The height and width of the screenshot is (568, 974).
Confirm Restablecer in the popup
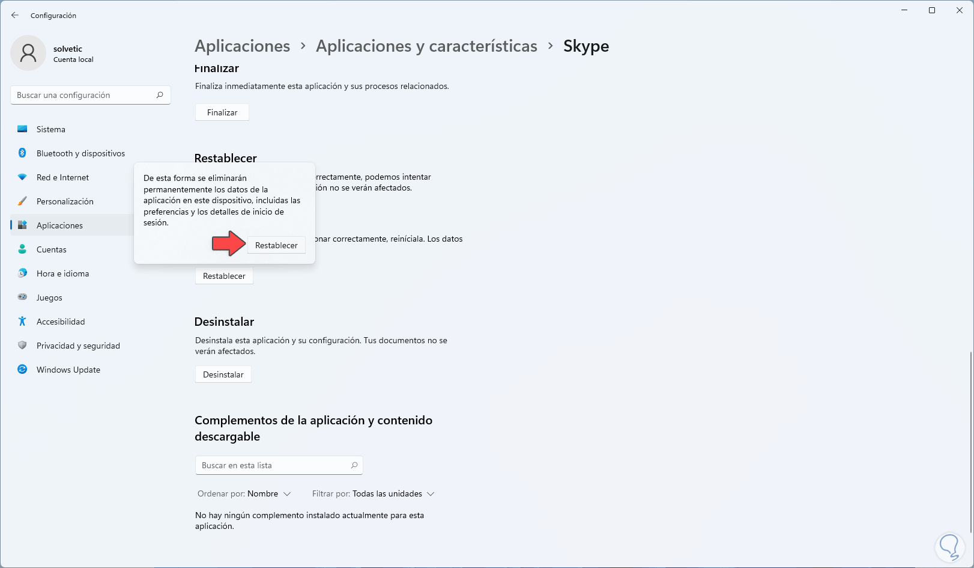coord(276,245)
